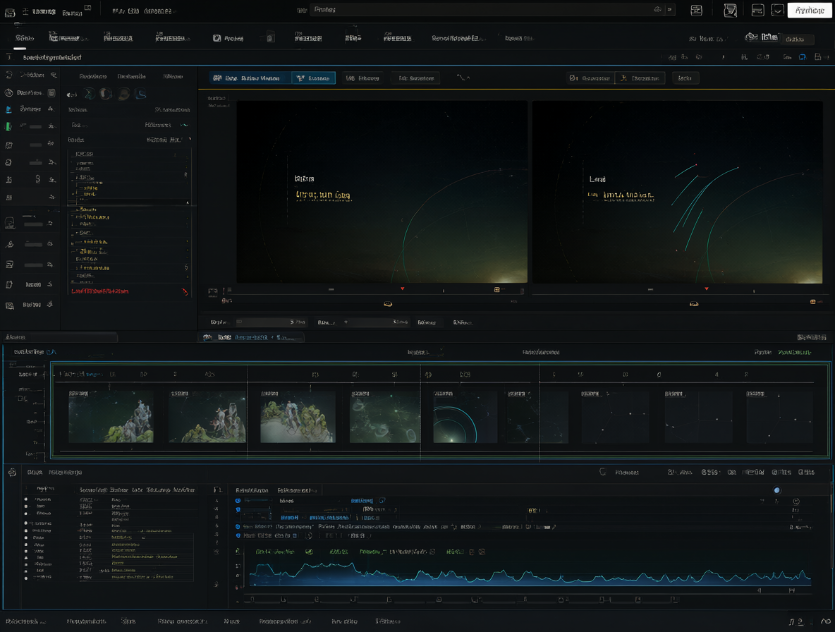Open the small dropdown at the search field's end

(670, 10)
